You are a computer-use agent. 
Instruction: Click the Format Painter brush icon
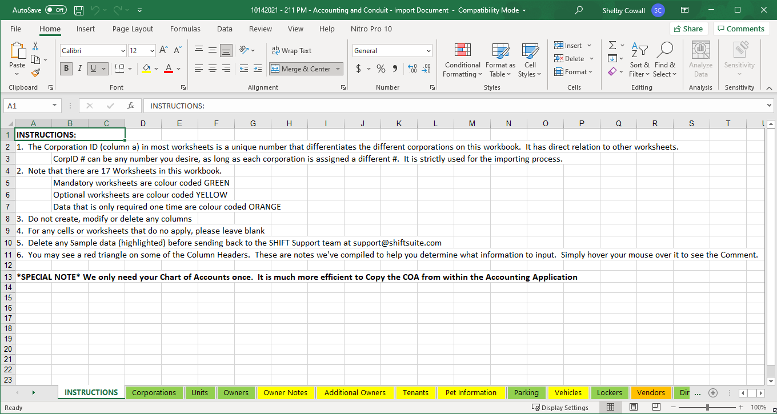[35, 73]
